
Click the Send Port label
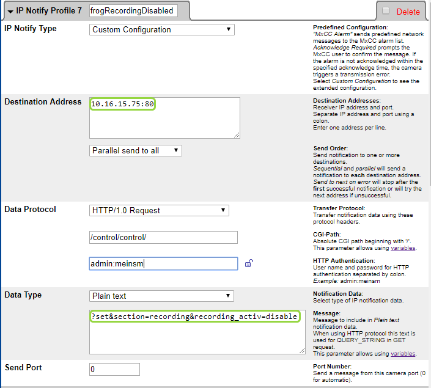pos(23,367)
